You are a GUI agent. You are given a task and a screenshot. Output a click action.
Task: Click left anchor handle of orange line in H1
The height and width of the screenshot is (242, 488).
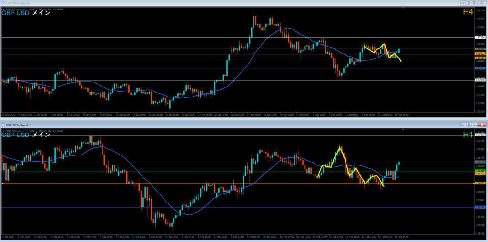tap(2, 184)
